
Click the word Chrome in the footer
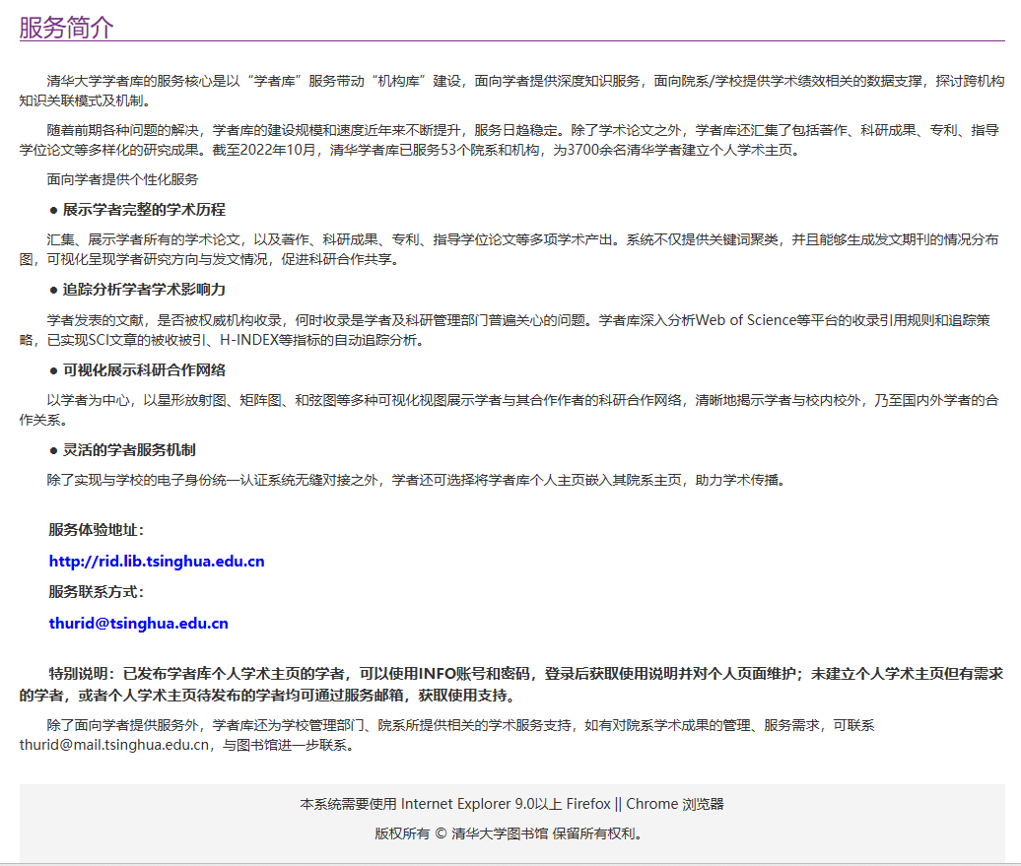click(x=651, y=804)
